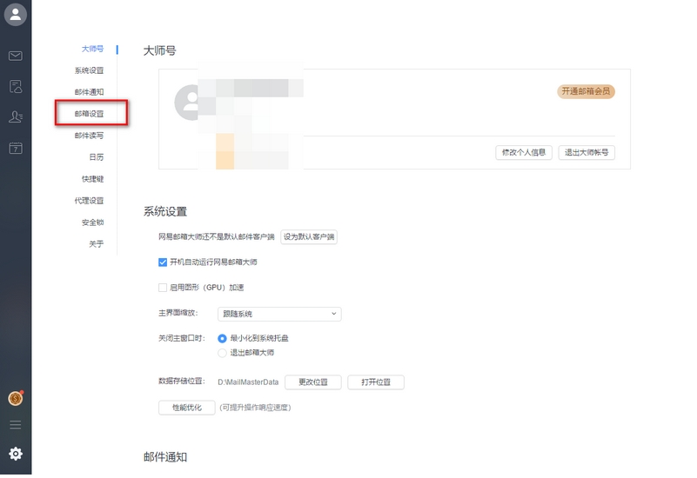Viewport: 697px width, 478px height.
Task: Click the 修改个人信息 button
Action: tap(524, 153)
